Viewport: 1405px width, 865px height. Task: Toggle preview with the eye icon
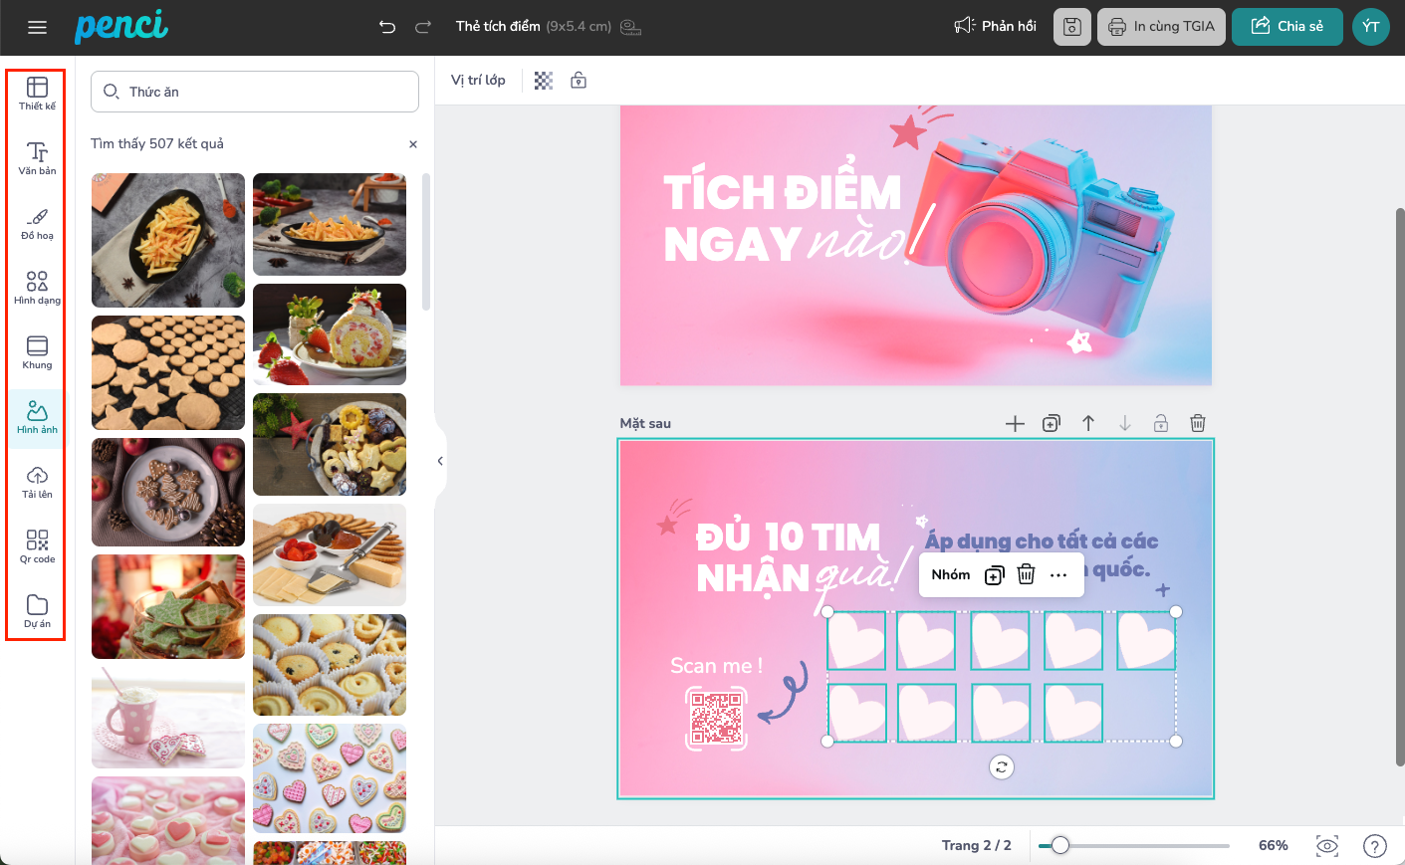coord(1327,846)
